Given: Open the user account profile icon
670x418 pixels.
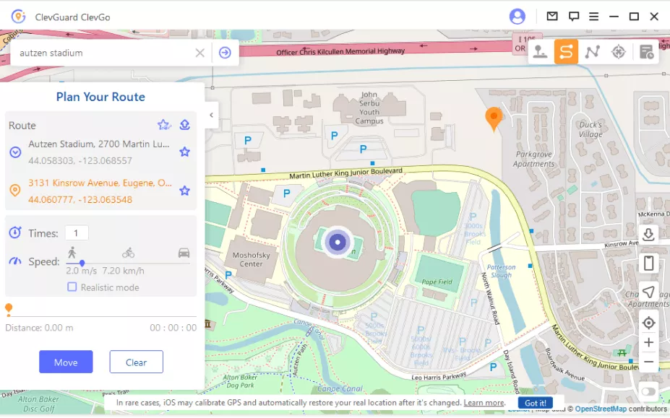Looking at the screenshot, I should 517,17.
